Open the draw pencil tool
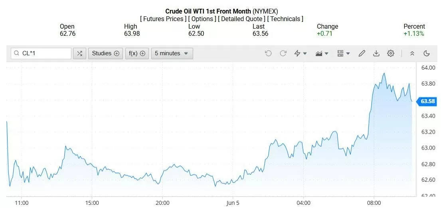 [x=362, y=53]
